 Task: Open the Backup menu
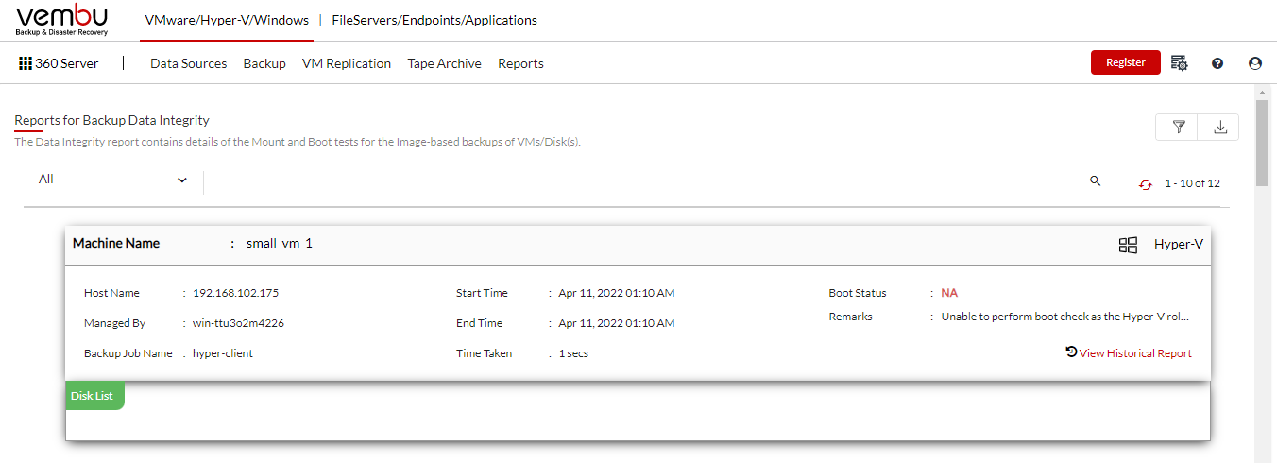pyautogui.click(x=264, y=63)
